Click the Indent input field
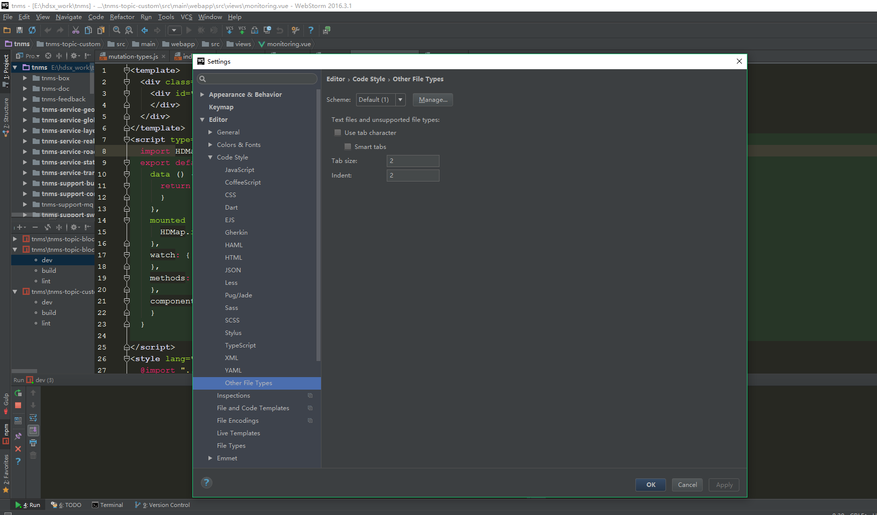Viewport: 877px width, 515px height. [x=413, y=176]
